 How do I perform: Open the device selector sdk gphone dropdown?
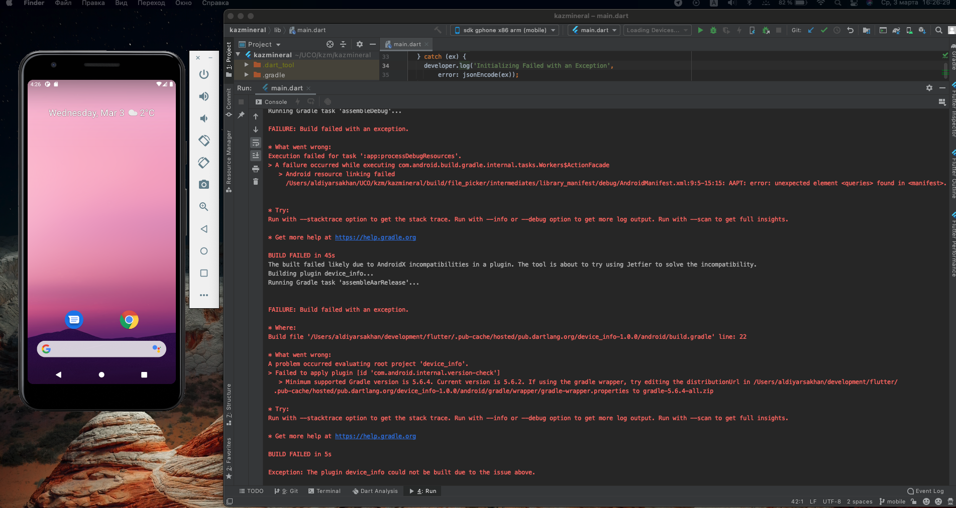click(504, 30)
